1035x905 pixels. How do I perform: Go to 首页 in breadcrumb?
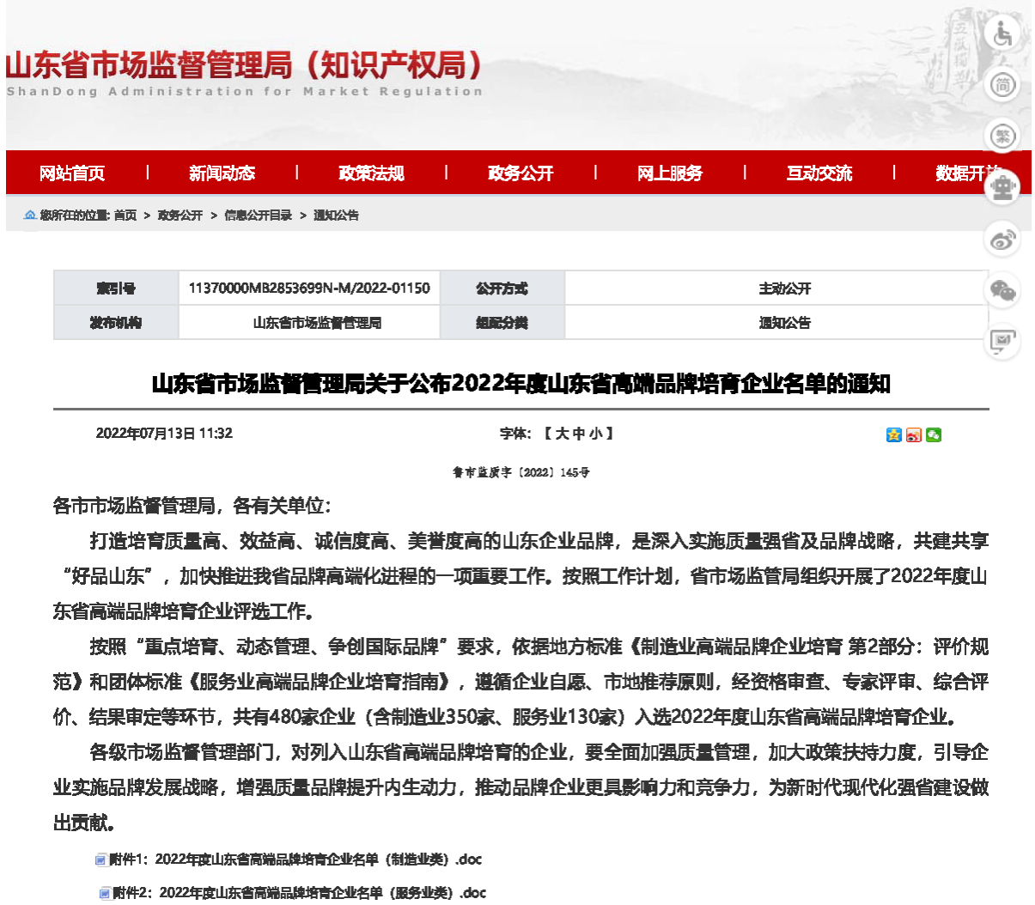point(125,216)
